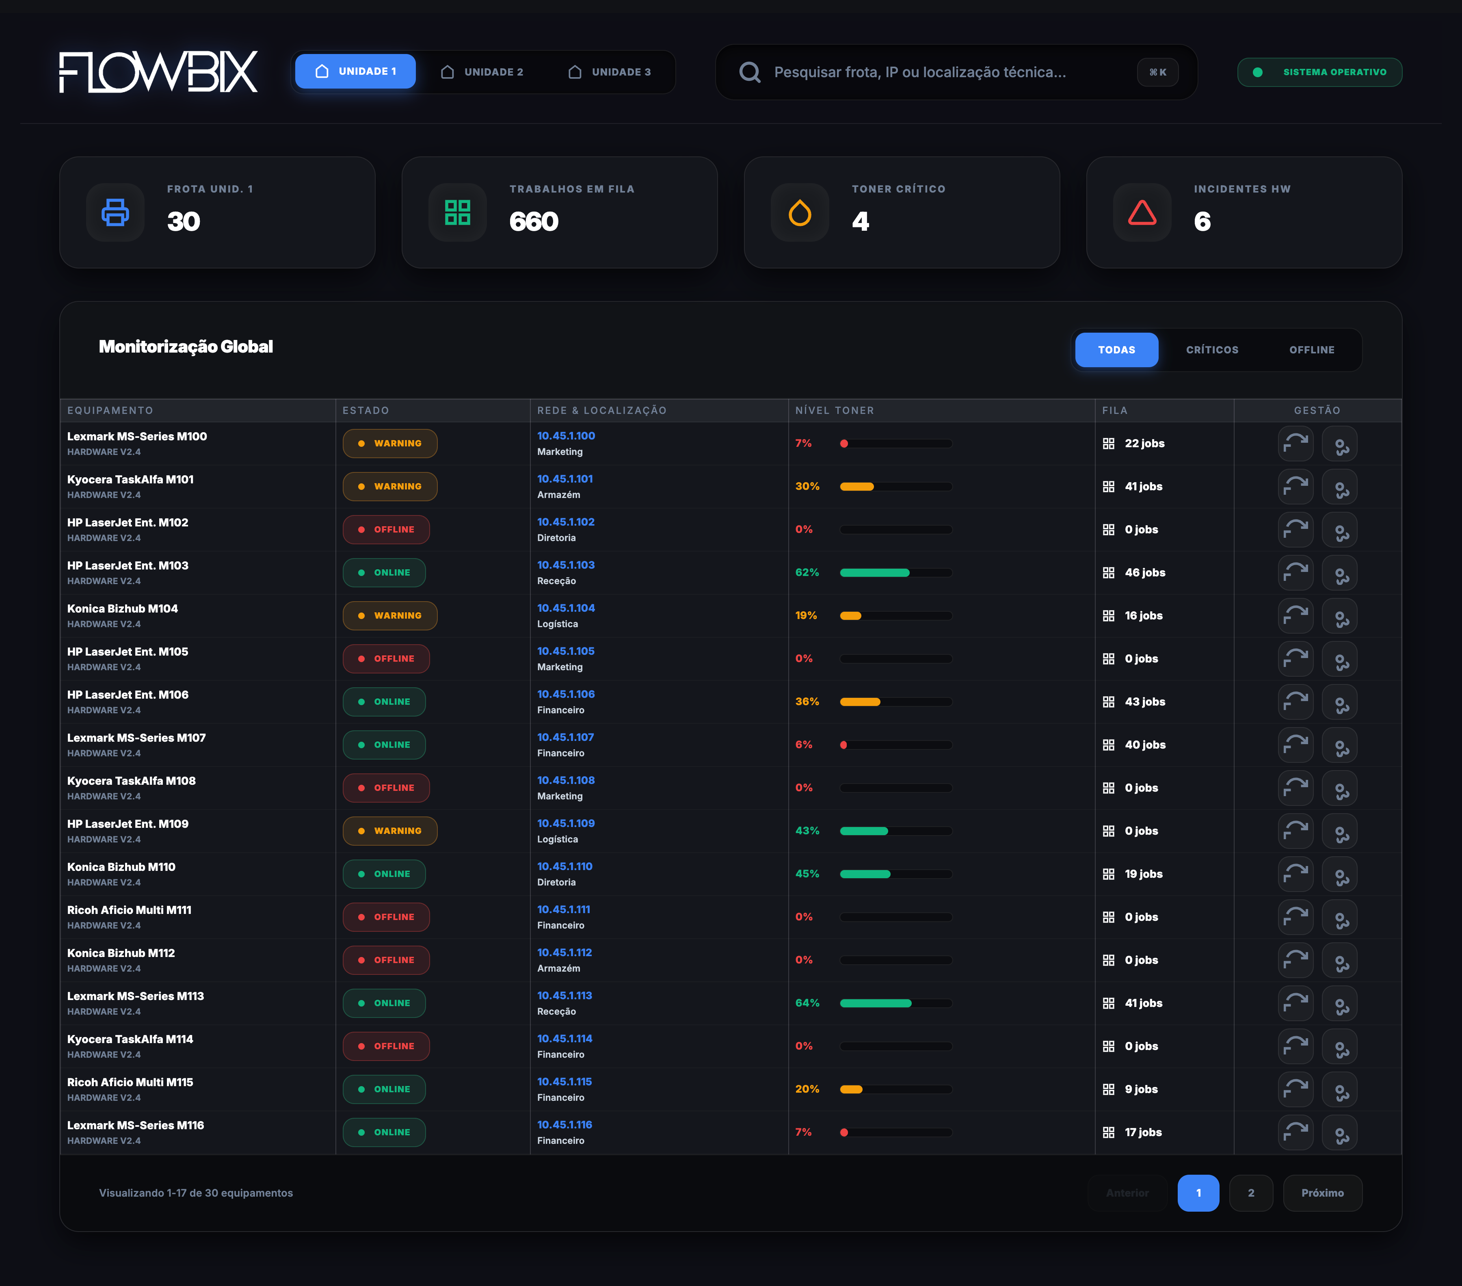Click restart icon for HP LaserJet M106

[1295, 701]
